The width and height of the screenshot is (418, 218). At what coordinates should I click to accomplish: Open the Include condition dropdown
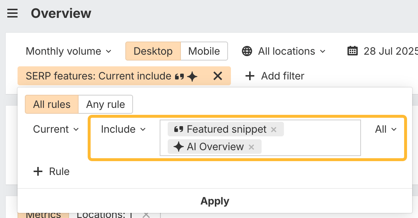(x=123, y=129)
